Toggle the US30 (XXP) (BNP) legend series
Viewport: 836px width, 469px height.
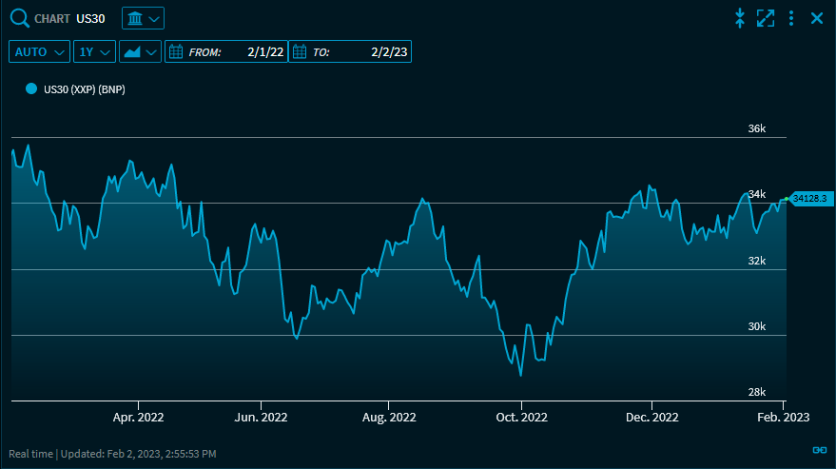pyautogui.click(x=85, y=89)
